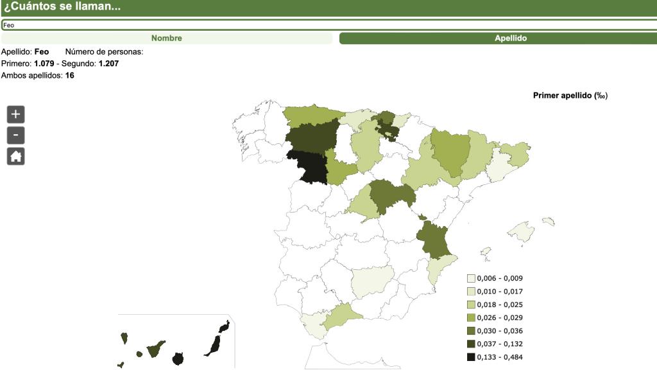This screenshot has width=657, height=370.
Task: Click the 0,006 - 0,009 legend swatch
Action: [x=471, y=279]
